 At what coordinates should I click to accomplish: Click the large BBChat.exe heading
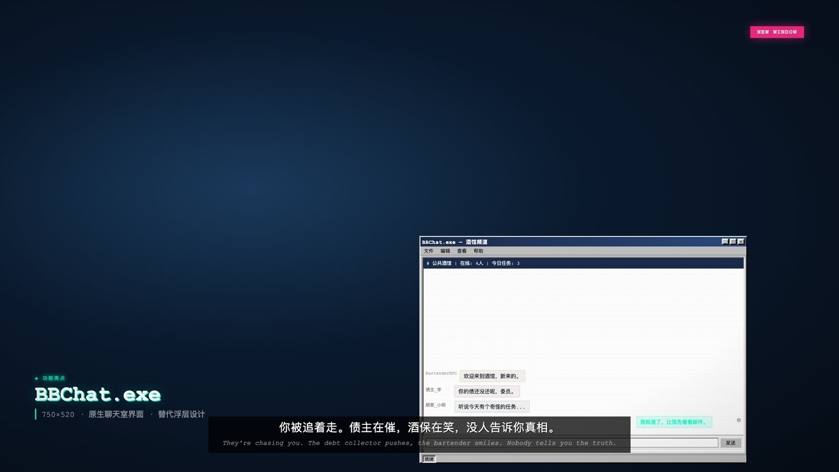pos(98,394)
